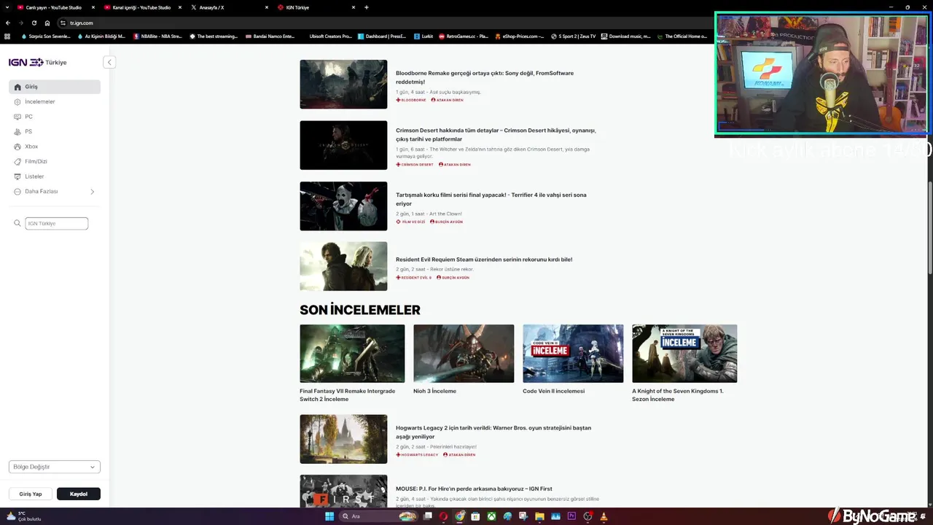Open tab search dropdown in browser
The height and width of the screenshot is (525, 933).
pyautogui.click(x=8, y=7)
